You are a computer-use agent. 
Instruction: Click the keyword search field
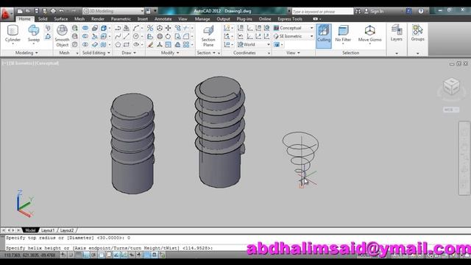[322, 12]
